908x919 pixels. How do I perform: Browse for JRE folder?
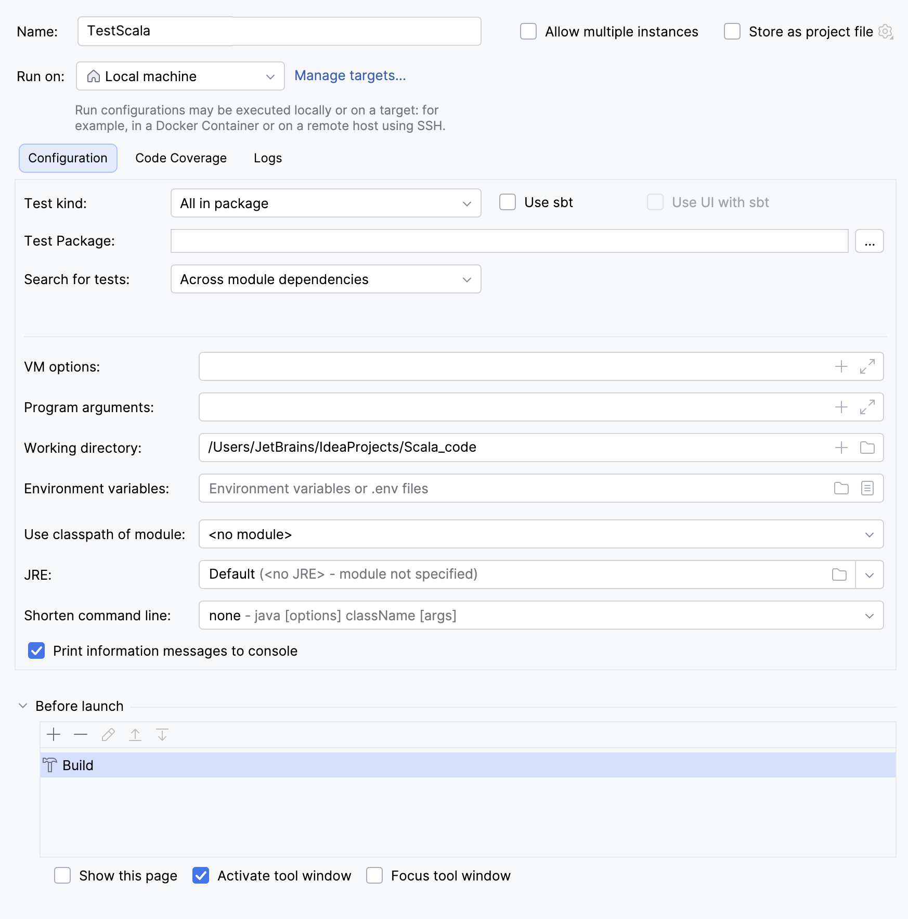click(839, 575)
